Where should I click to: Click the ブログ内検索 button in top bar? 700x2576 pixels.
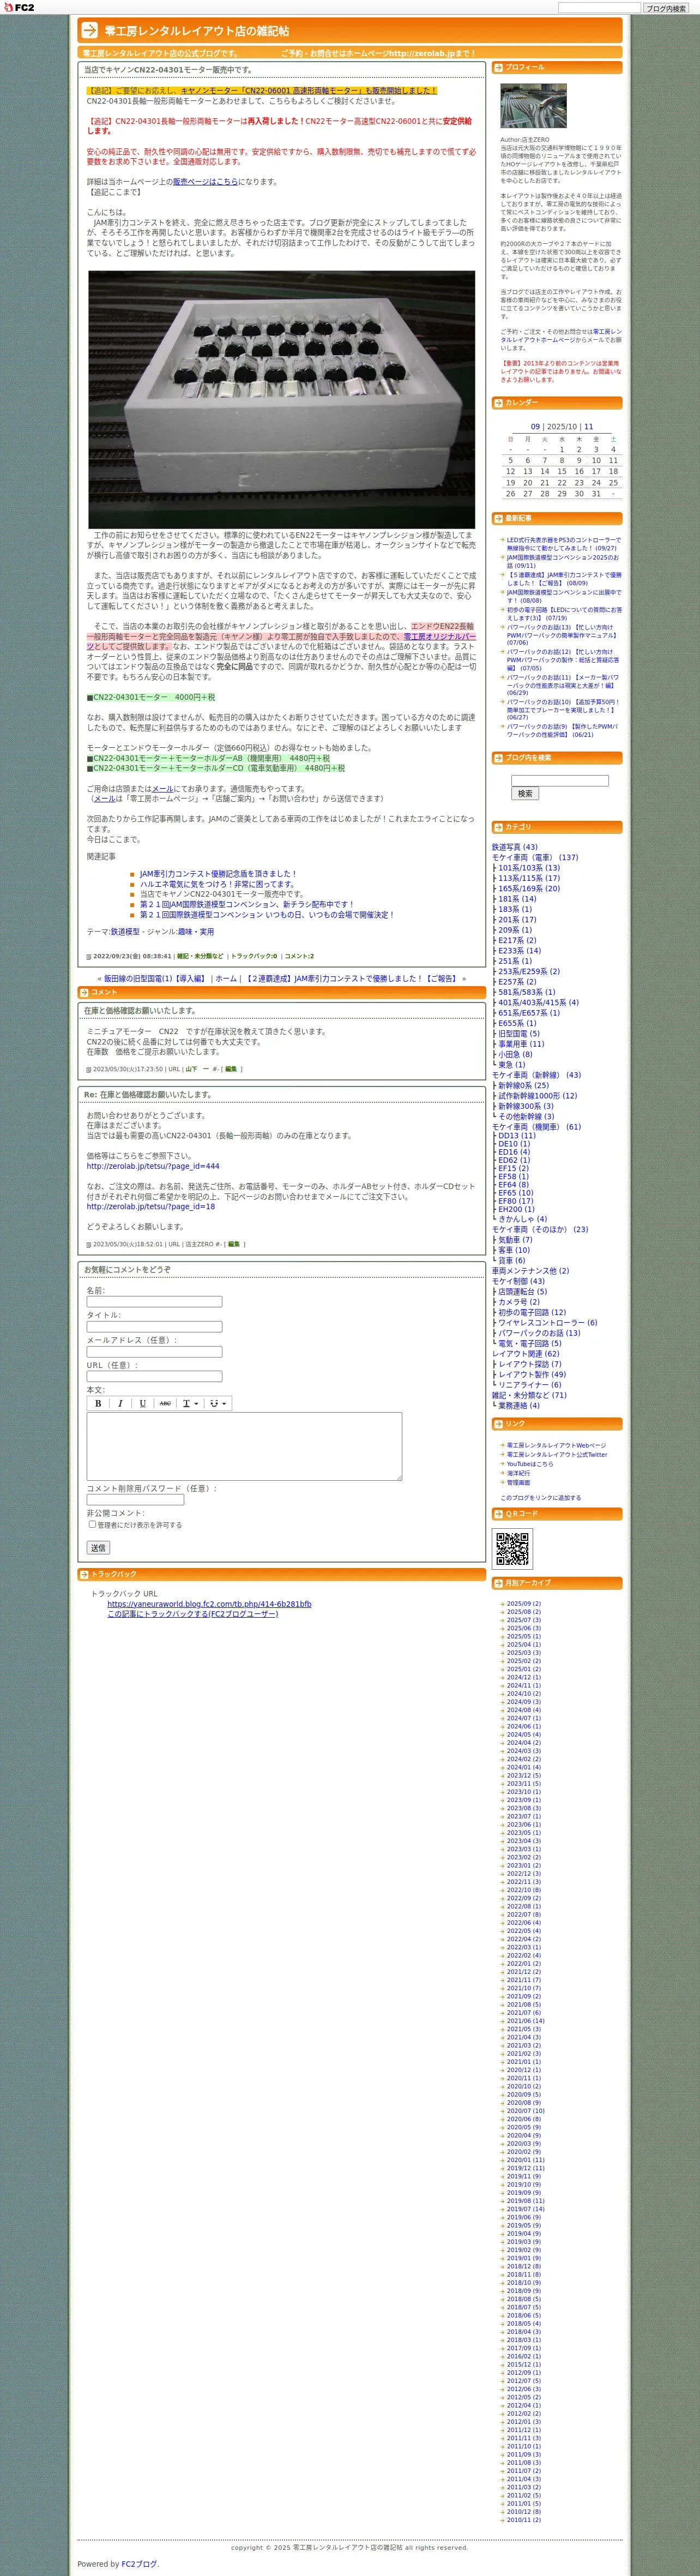[665, 8]
